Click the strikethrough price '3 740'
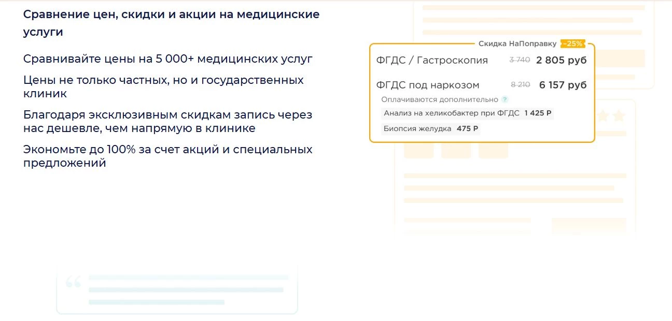Image resolution: width=672 pixels, height=321 pixels. 519,60
